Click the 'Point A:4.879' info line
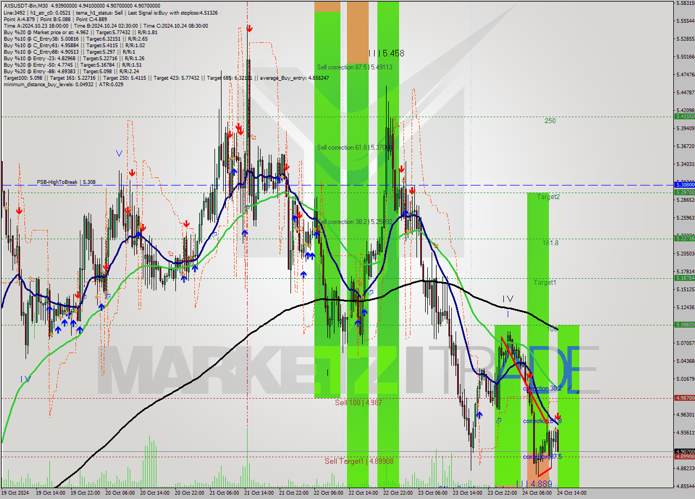This screenshot has width=695, height=499. click(x=55, y=19)
